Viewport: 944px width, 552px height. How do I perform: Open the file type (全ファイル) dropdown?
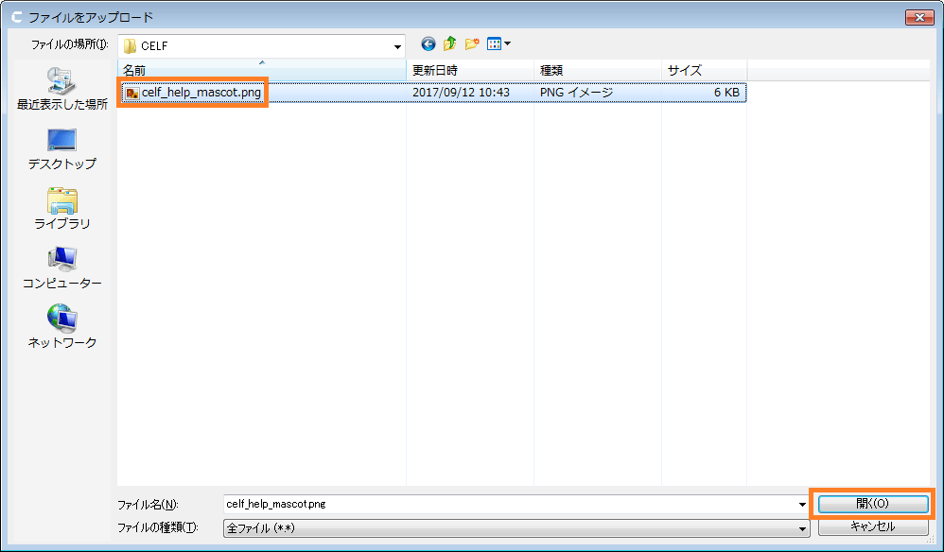(x=803, y=527)
